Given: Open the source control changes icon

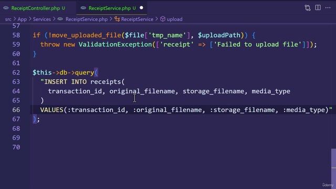Looking at the screenshot, I should [308, 8].
